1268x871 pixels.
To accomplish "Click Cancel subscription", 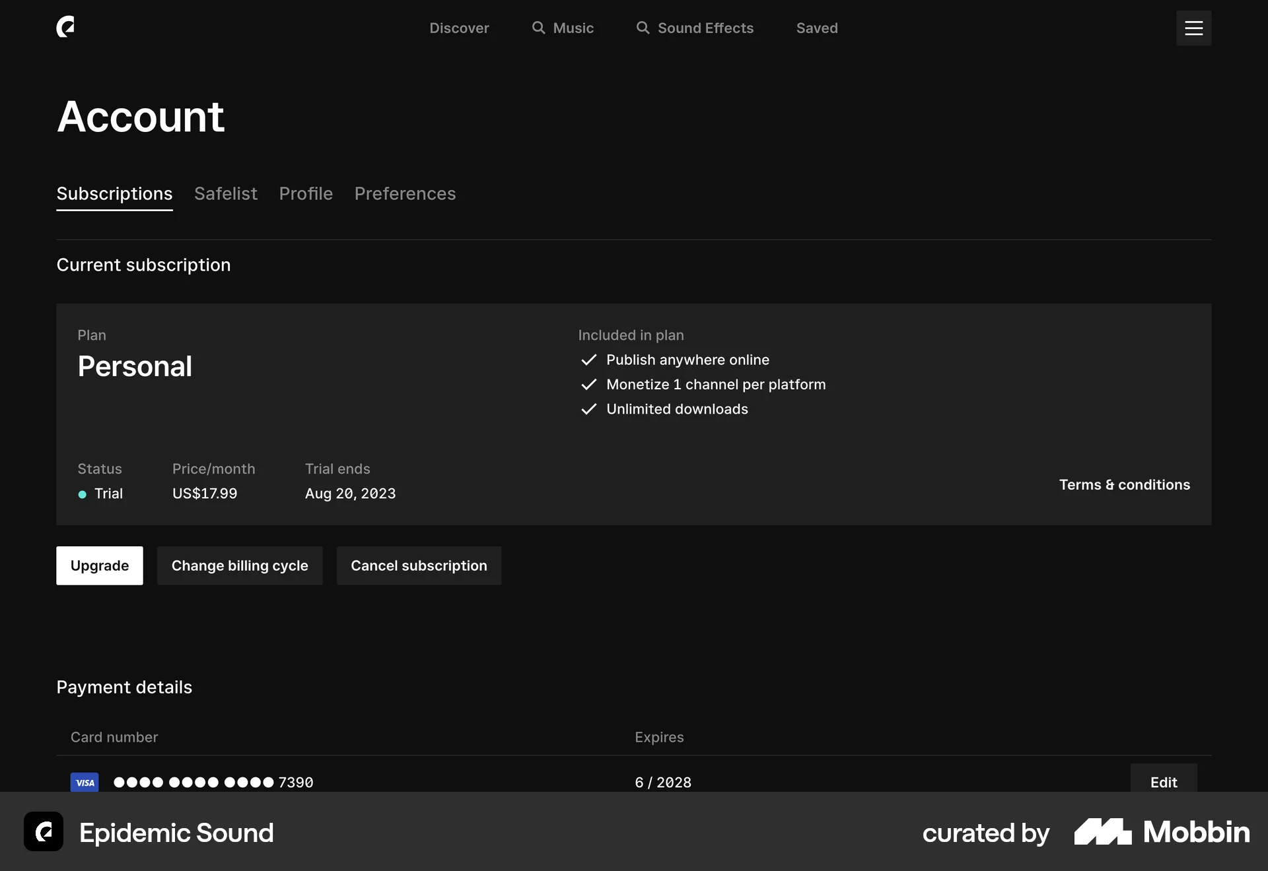I will tap(419, 565).
